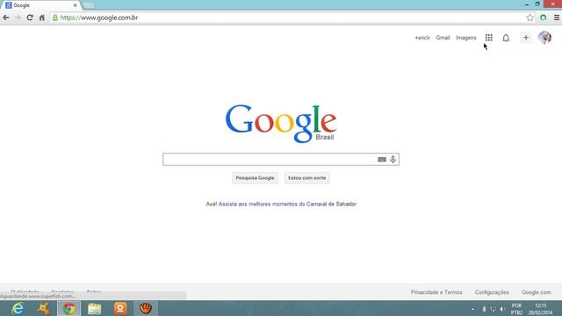Open Configurações in footer

click(492, 292)
